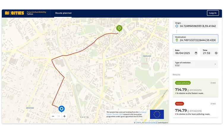Follow the European Union's Horizon 2020 link
This screenshot has width=224, height=133.
tap(127, 113)
